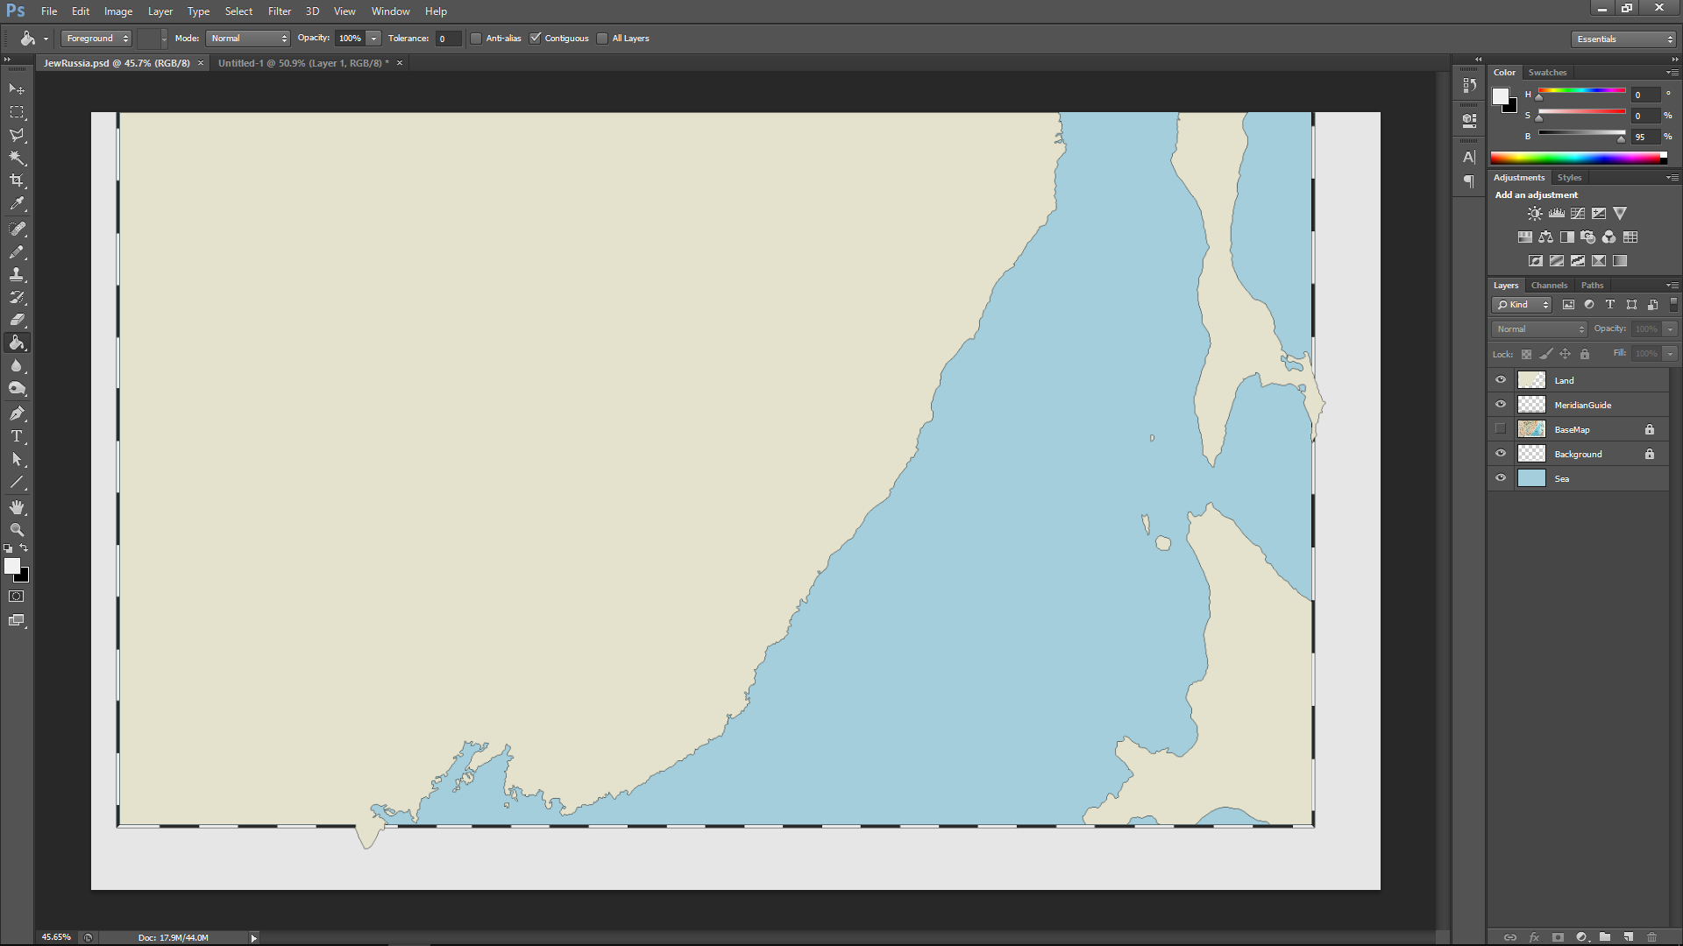Hide the Land layer

click(x=1501, y=380)
